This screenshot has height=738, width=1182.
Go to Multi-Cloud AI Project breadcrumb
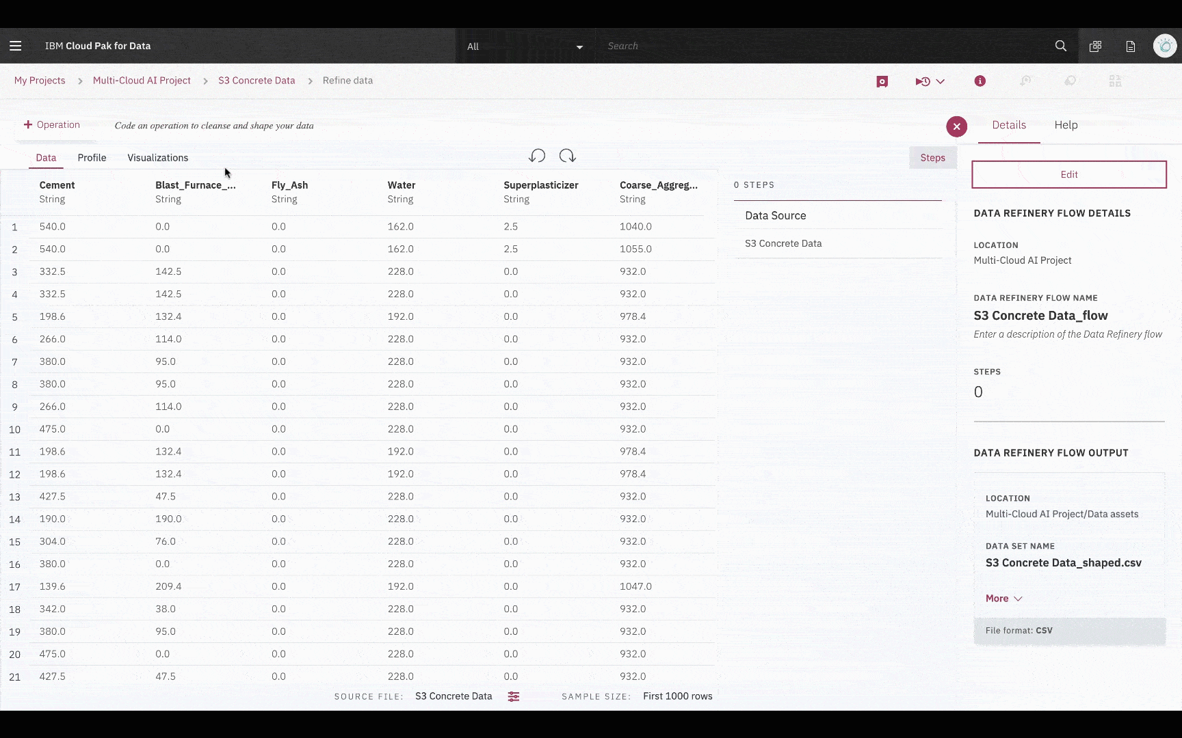(142, 81)
